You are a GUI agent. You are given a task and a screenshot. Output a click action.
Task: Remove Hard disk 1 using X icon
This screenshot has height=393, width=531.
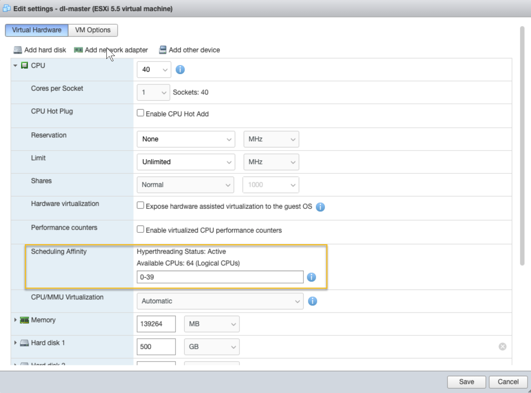pyautogui.click(x=502, y=347)
